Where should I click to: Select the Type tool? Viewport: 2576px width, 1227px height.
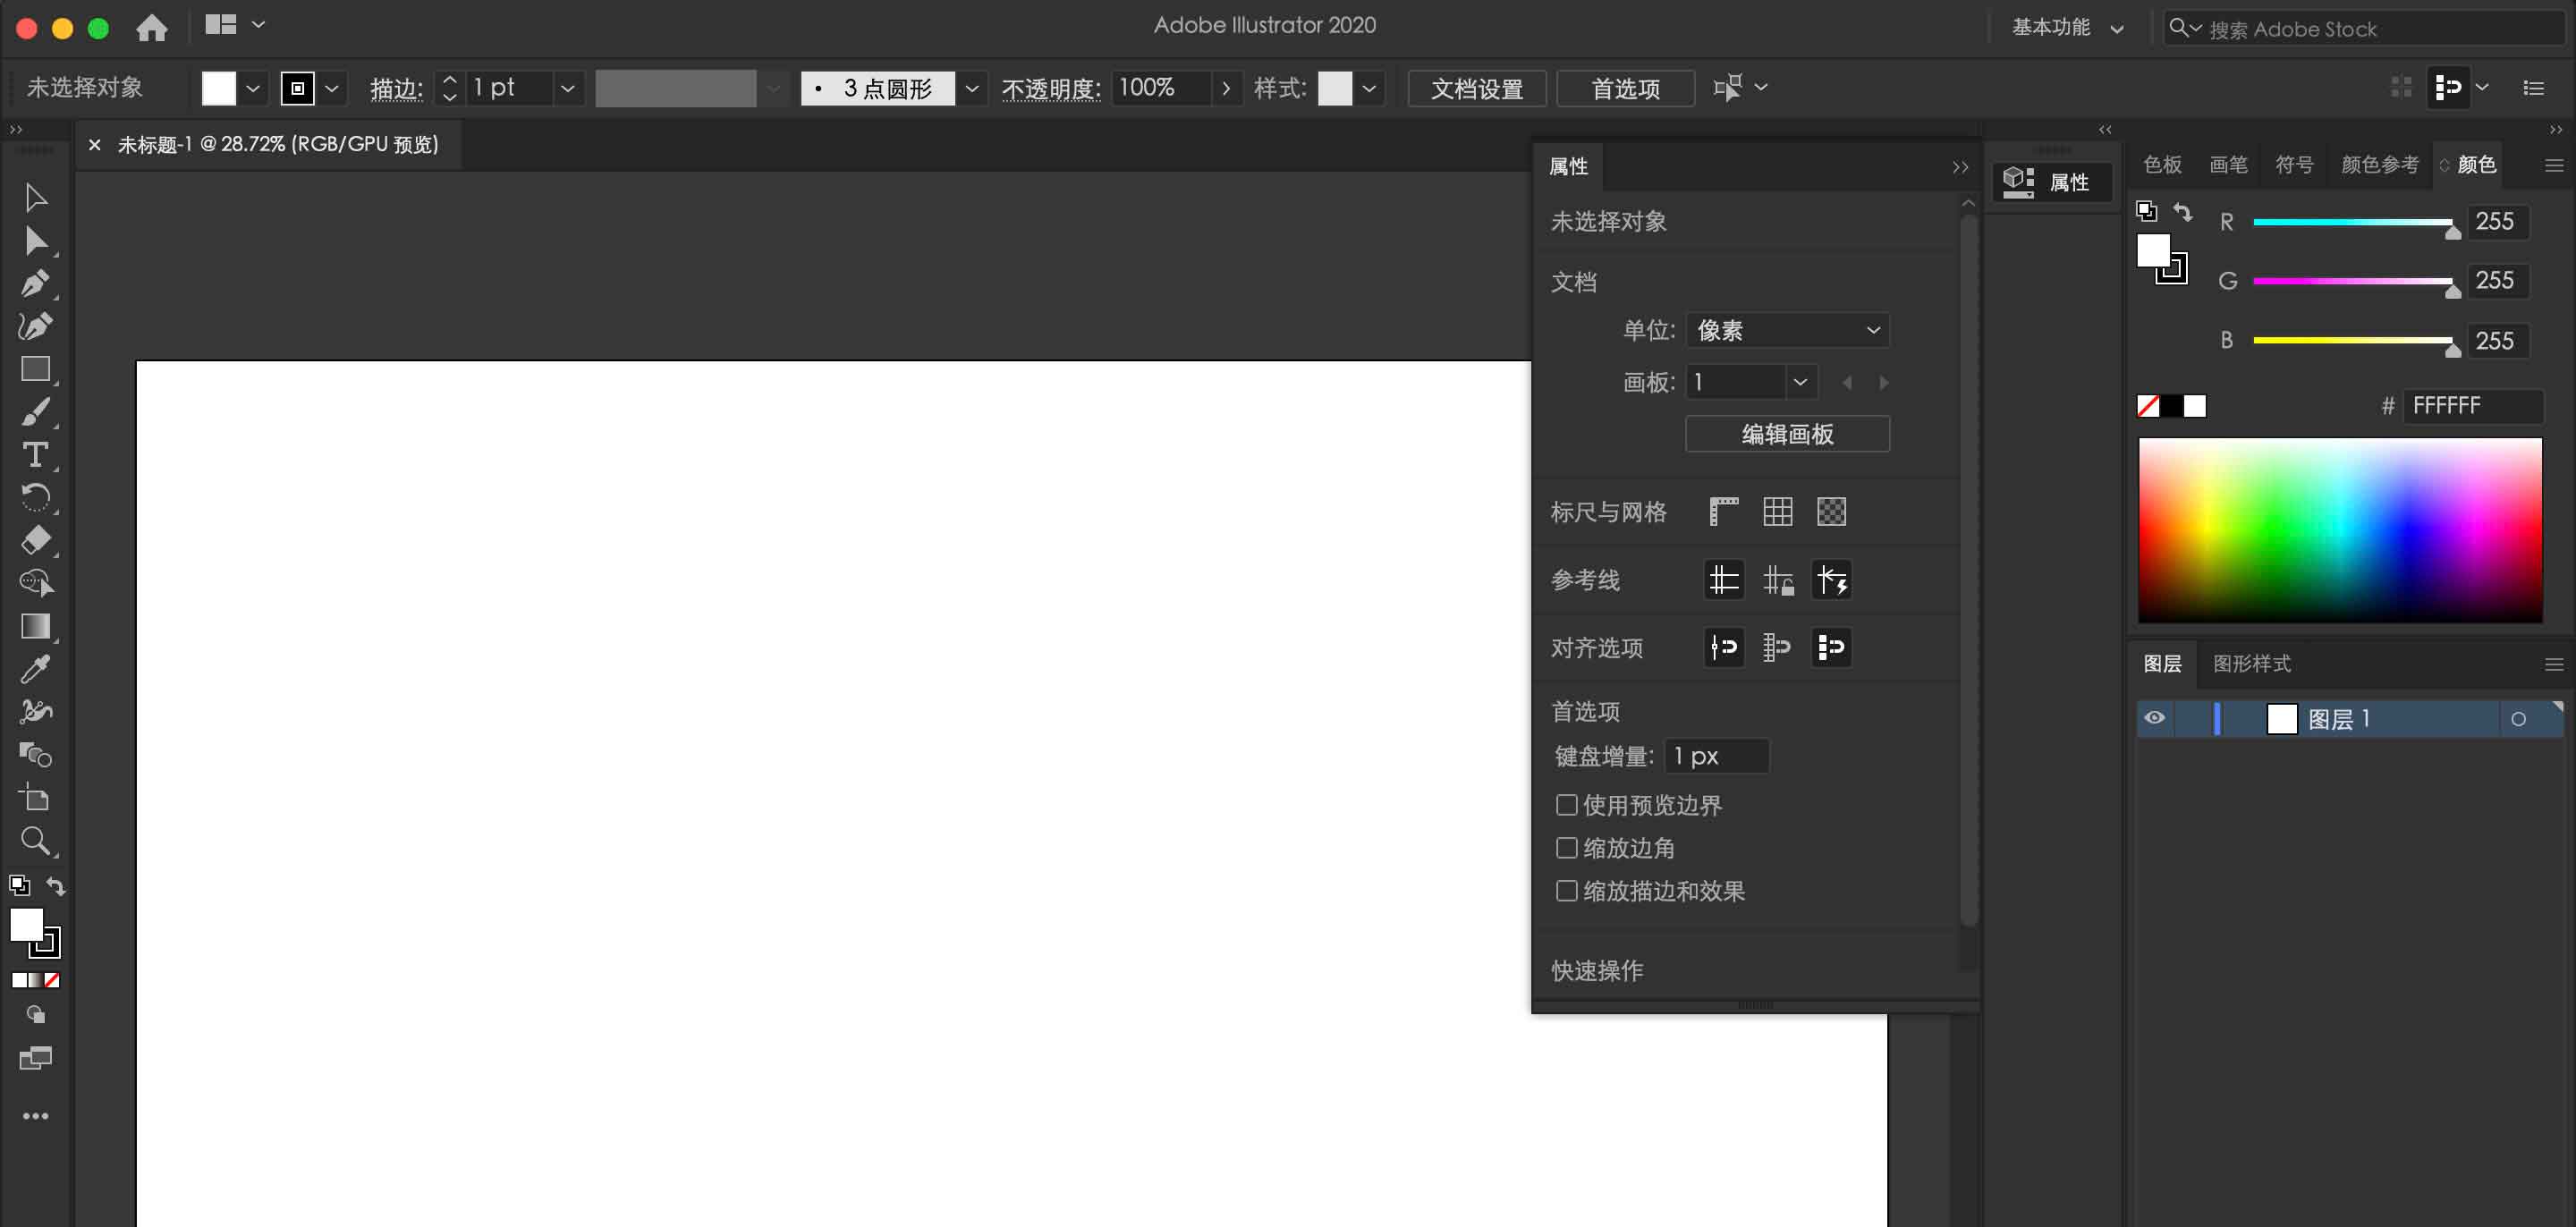click(x=35, y=455)
